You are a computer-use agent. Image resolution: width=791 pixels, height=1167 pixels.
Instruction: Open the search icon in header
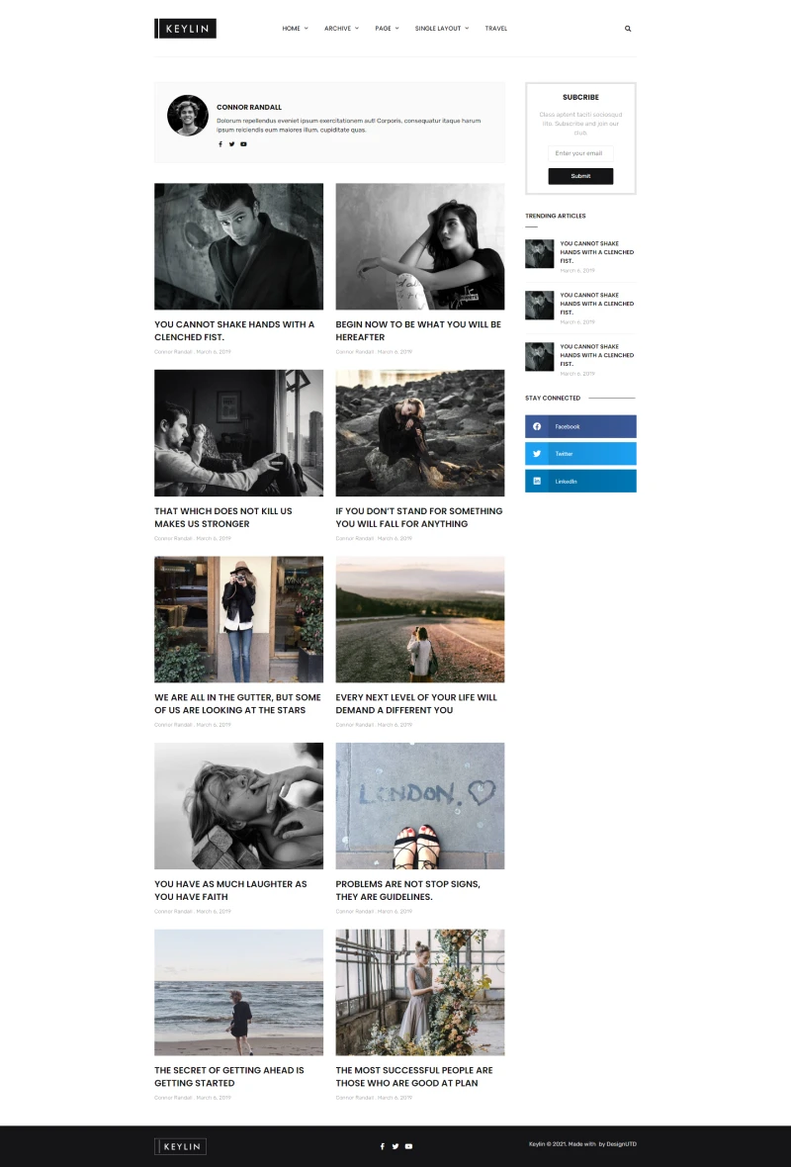(627, 29)
